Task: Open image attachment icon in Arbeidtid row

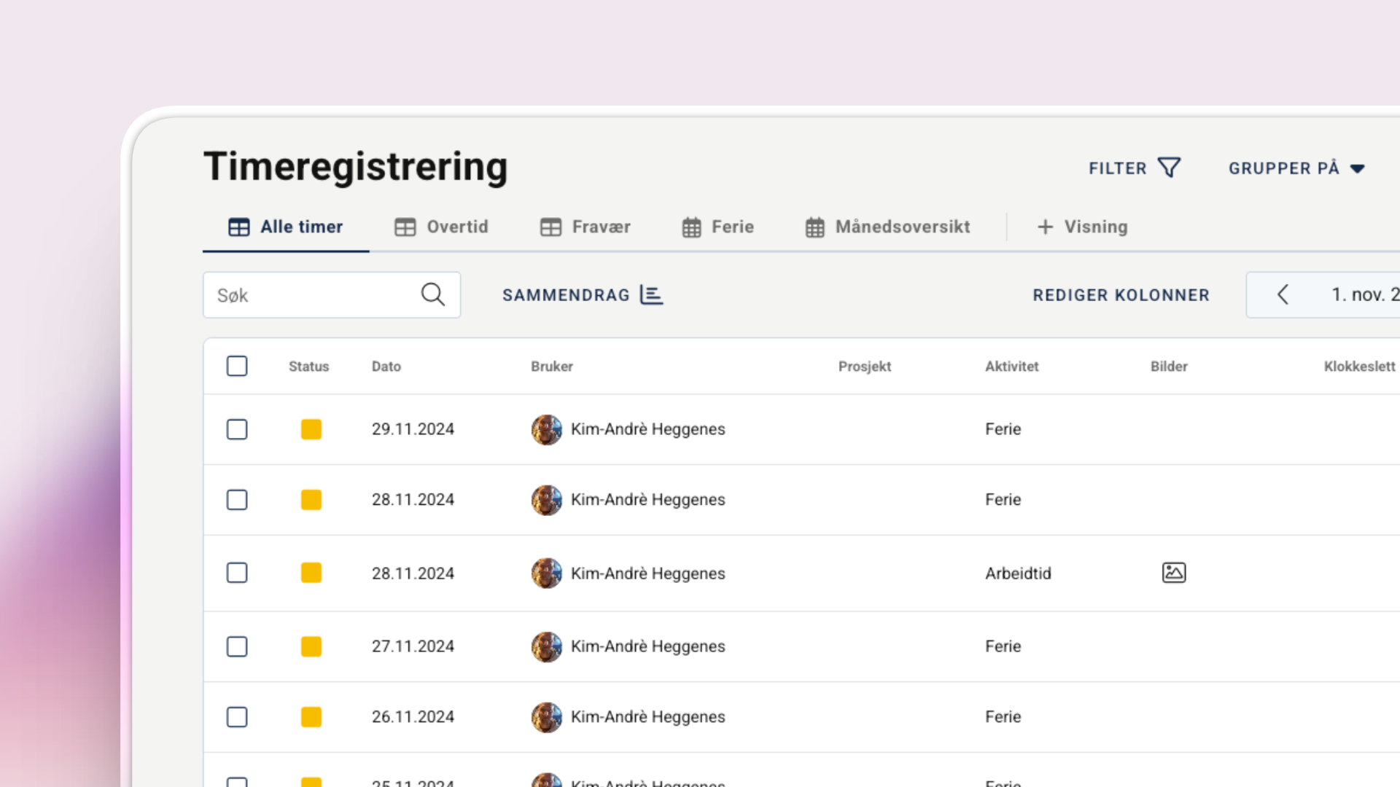Action: click(x=1173, y=573)
